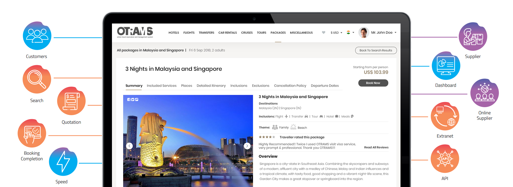Click the US$ 103.99 price
Image resolution: width=513 pixels, height=187 pixels.
click(x=376, y=72)
